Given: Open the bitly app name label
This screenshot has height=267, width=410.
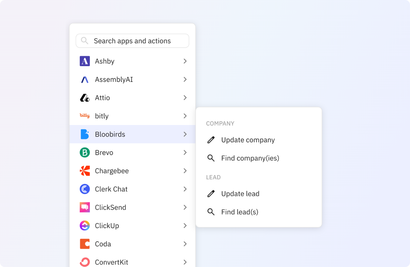Looking at the screenshot, I should 102,116.
